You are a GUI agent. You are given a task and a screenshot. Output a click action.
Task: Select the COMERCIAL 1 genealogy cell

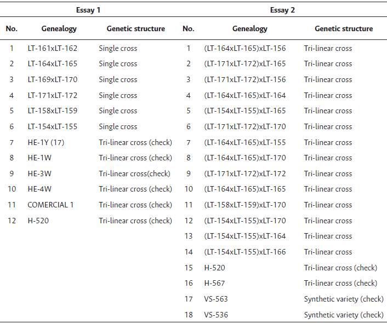click(x=50, y=205)
